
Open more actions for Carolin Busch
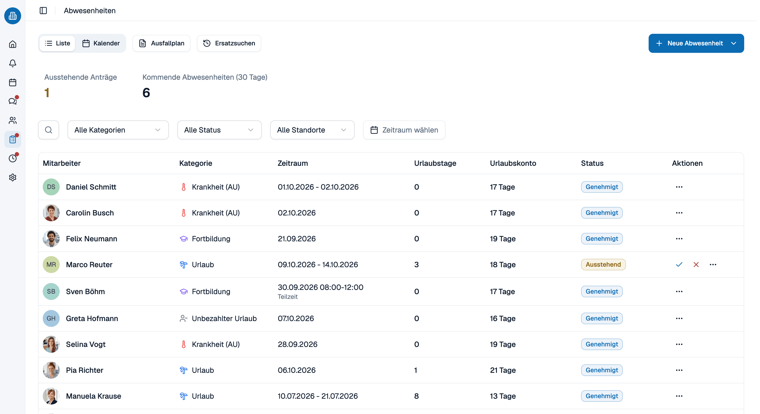(x=679, y=213)
